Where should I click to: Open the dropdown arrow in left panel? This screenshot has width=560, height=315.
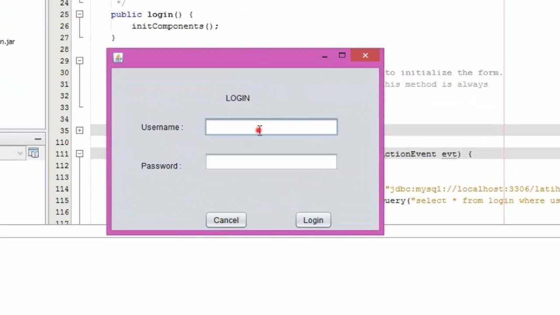[x=20, y=153]
